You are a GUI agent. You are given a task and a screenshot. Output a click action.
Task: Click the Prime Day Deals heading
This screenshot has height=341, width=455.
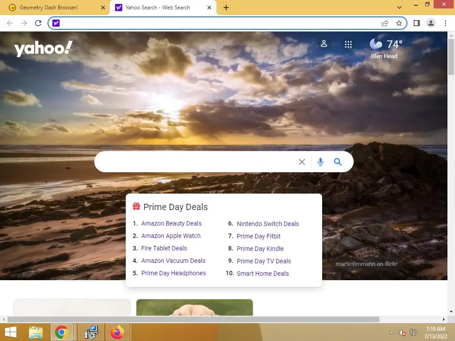(x=175, y=207)
